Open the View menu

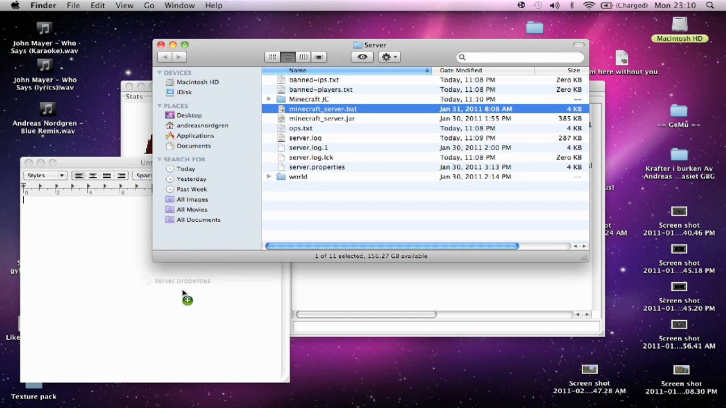pyautogui.click(x=124, y=5)
